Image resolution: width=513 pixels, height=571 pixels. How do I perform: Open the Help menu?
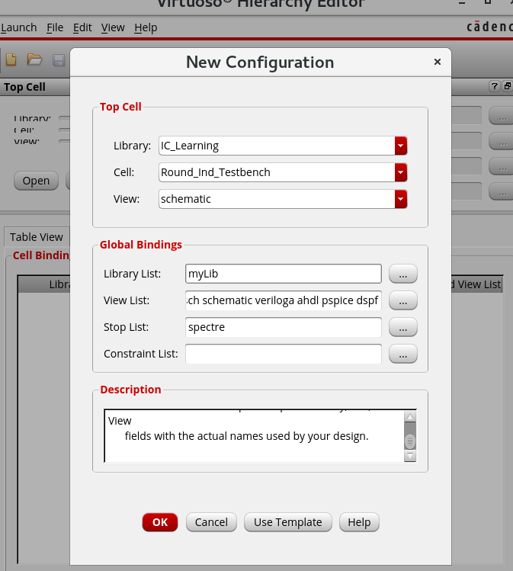[x=146, y=27]
